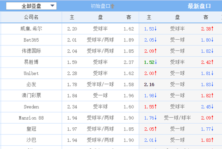Image resolution: width=222 pixels, height=149 pixels.
Task: Select the bold 2.16 odds for 必发
Action: [x=149, y=85]
